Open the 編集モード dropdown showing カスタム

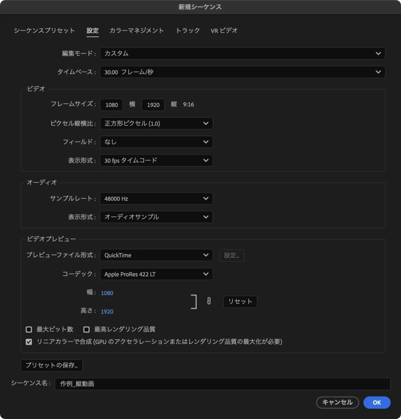click(x=242, y=54)
